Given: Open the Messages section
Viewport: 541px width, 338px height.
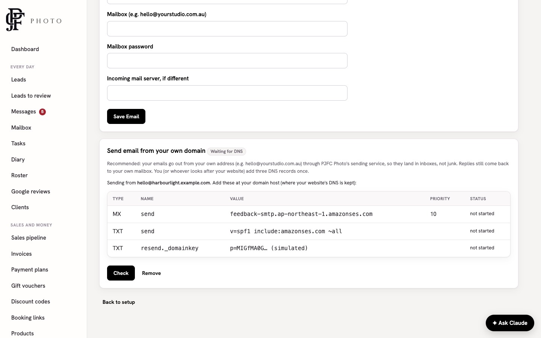Looking at the screenshot, I should coord(24,112).
